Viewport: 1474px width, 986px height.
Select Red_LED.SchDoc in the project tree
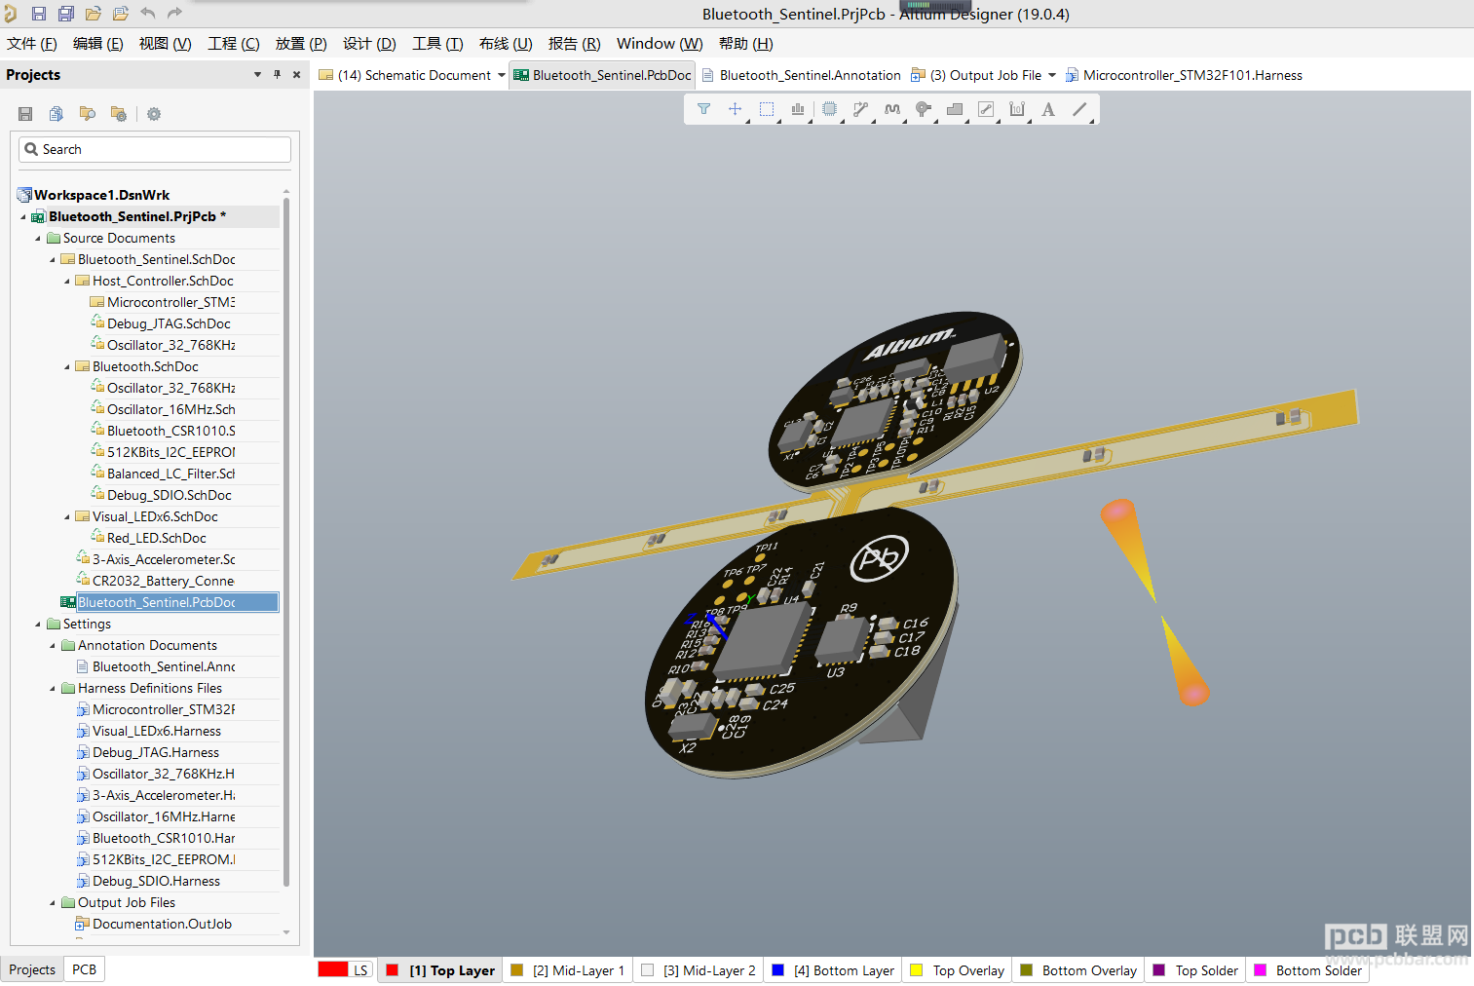click(156, 538)
